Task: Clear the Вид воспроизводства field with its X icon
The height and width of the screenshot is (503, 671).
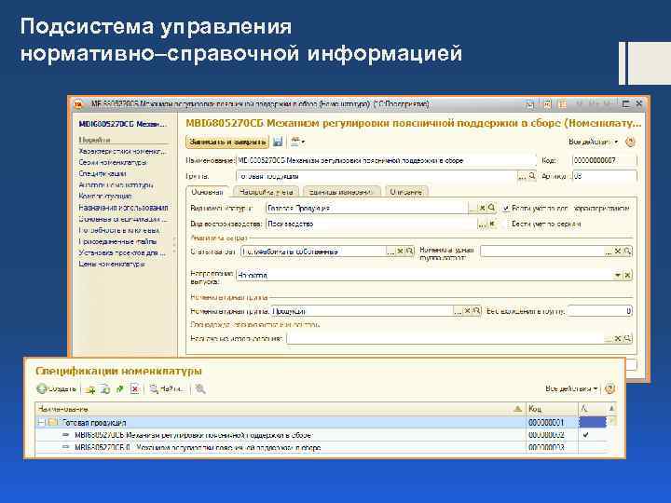Action: 492,224
